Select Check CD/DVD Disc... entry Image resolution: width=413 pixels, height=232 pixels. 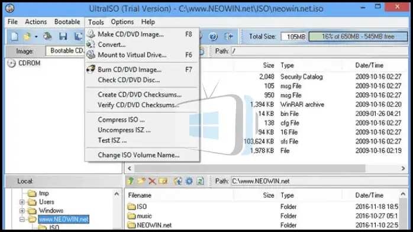[142, 80]
